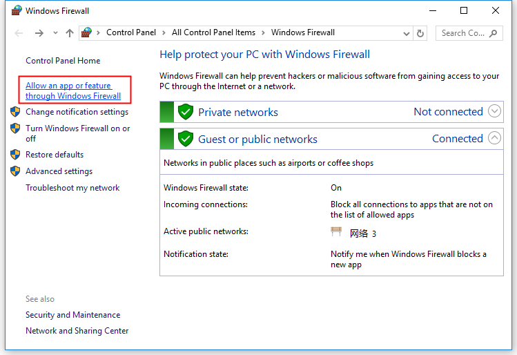Click the shield icon beside Change notification settings

(x=15, y=111)
